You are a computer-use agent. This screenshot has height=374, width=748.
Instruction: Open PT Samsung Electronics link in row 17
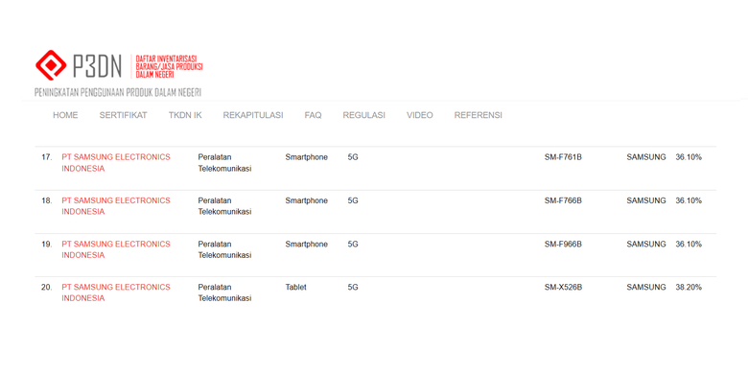tap(116, 163)
